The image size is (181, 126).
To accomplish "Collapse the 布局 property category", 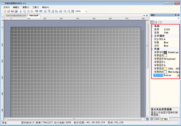I will 152,26.
